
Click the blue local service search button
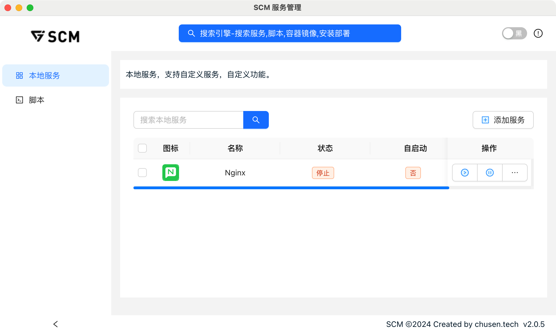pos(256,120)
